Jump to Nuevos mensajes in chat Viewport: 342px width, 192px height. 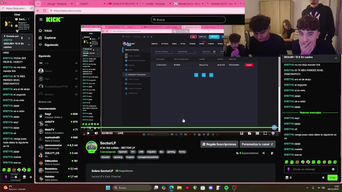[310, 113]
